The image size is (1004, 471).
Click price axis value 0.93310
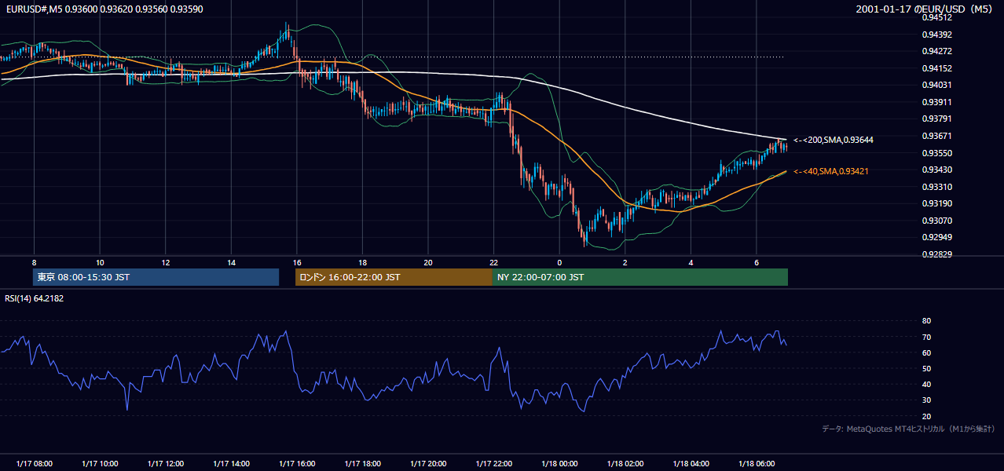click(x=936, y=187)
